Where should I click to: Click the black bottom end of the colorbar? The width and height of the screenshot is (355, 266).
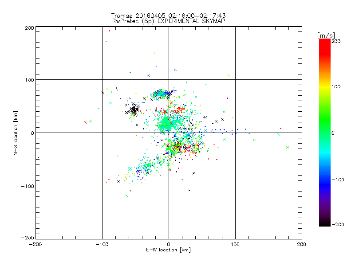click(x=325, y=223)
